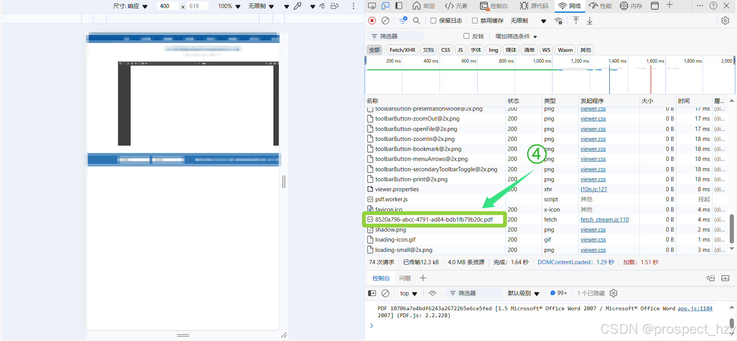The height and width of the screenshot is (341, 737).
Task: Filter requests by CSS type
Action: tap(446, 50)
